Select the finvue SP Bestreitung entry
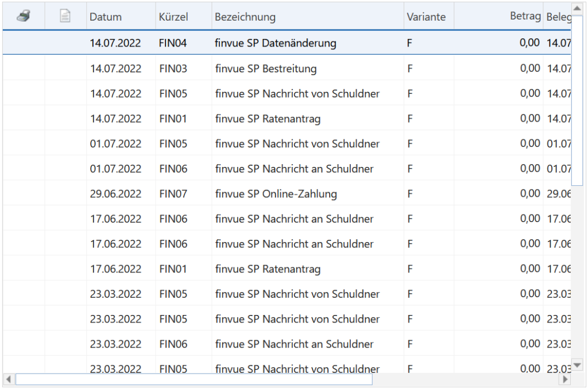Viewport: 588px width, 389px height. coord(266,69)
